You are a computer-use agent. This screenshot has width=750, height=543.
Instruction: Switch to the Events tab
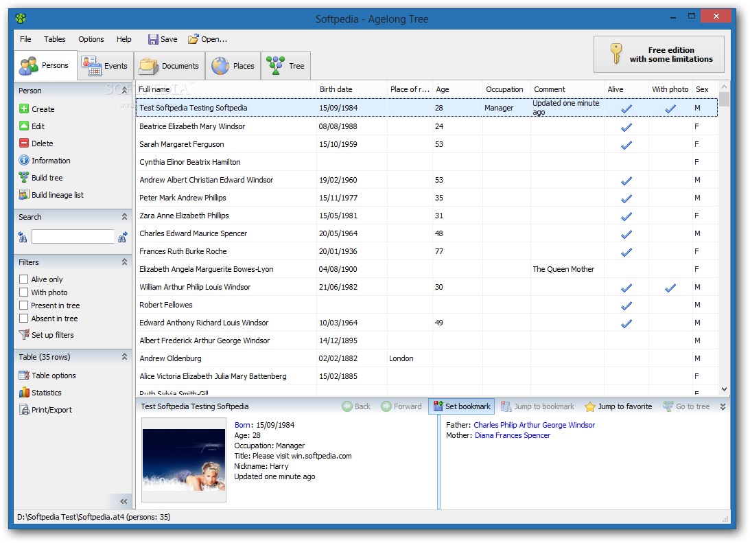(x=105, y=66)
